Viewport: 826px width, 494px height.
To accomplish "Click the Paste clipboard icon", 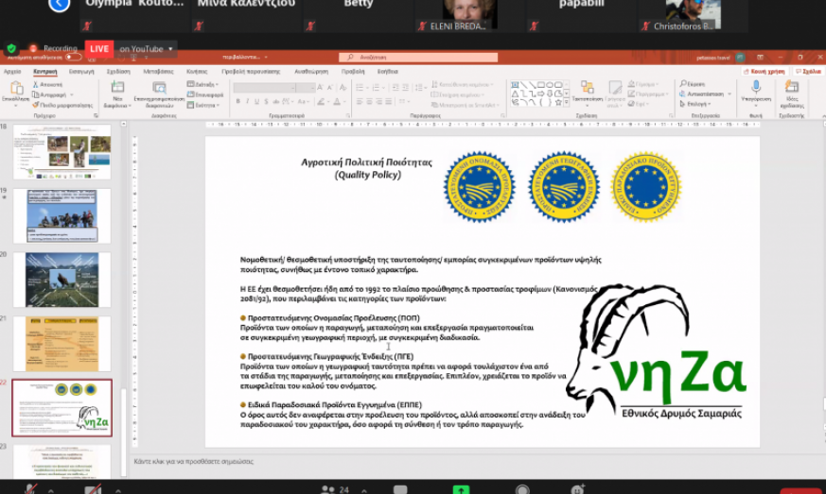I will point(16,89).
